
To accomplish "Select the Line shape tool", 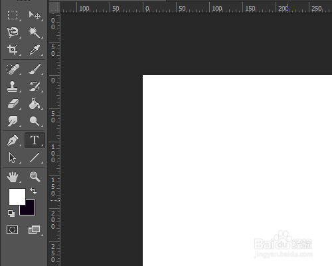I will pos(35,158).
